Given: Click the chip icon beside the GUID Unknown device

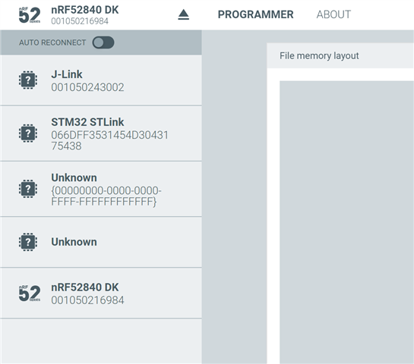Looking at the screenshot, I should coord(28,189).
